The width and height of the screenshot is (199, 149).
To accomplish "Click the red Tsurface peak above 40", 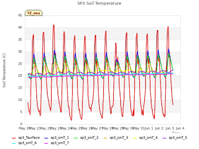I will tap(54, 25).
